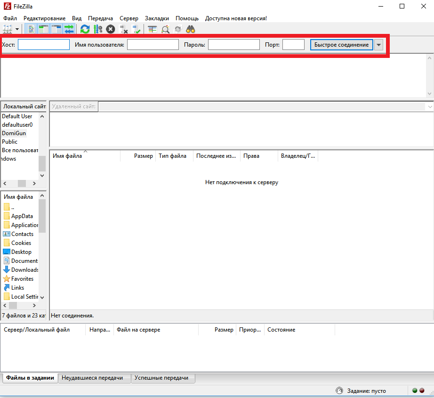434x398 pixels.
Task: Select the Local Settings folder
Action: pos(21,297)
